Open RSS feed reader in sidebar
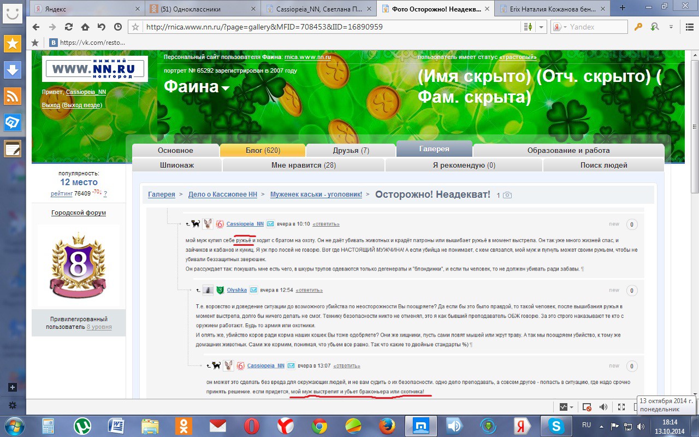Screen dimensions: 699x437 pyautogui.click(x=13, y=96)
